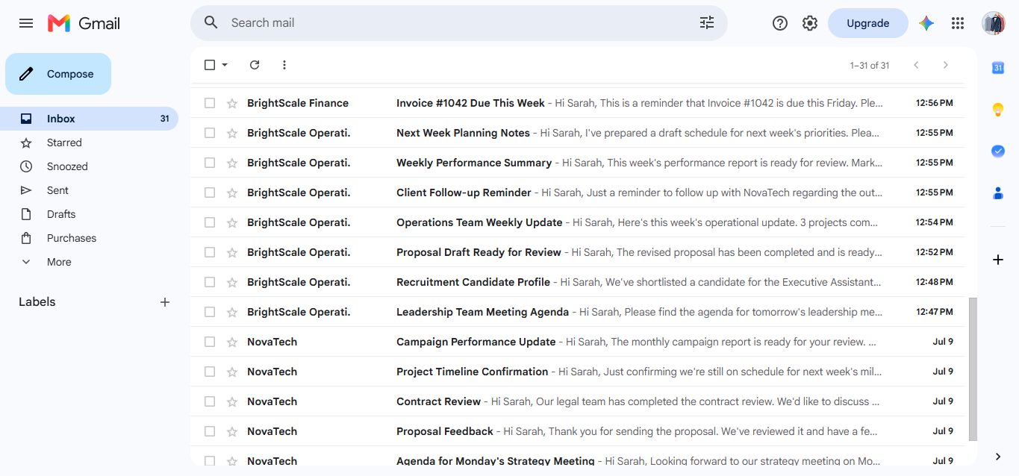Star the Invoice #1042 Due This Week email
The height and width of the screenshot is (476, 1019).
tap(232, 103)
